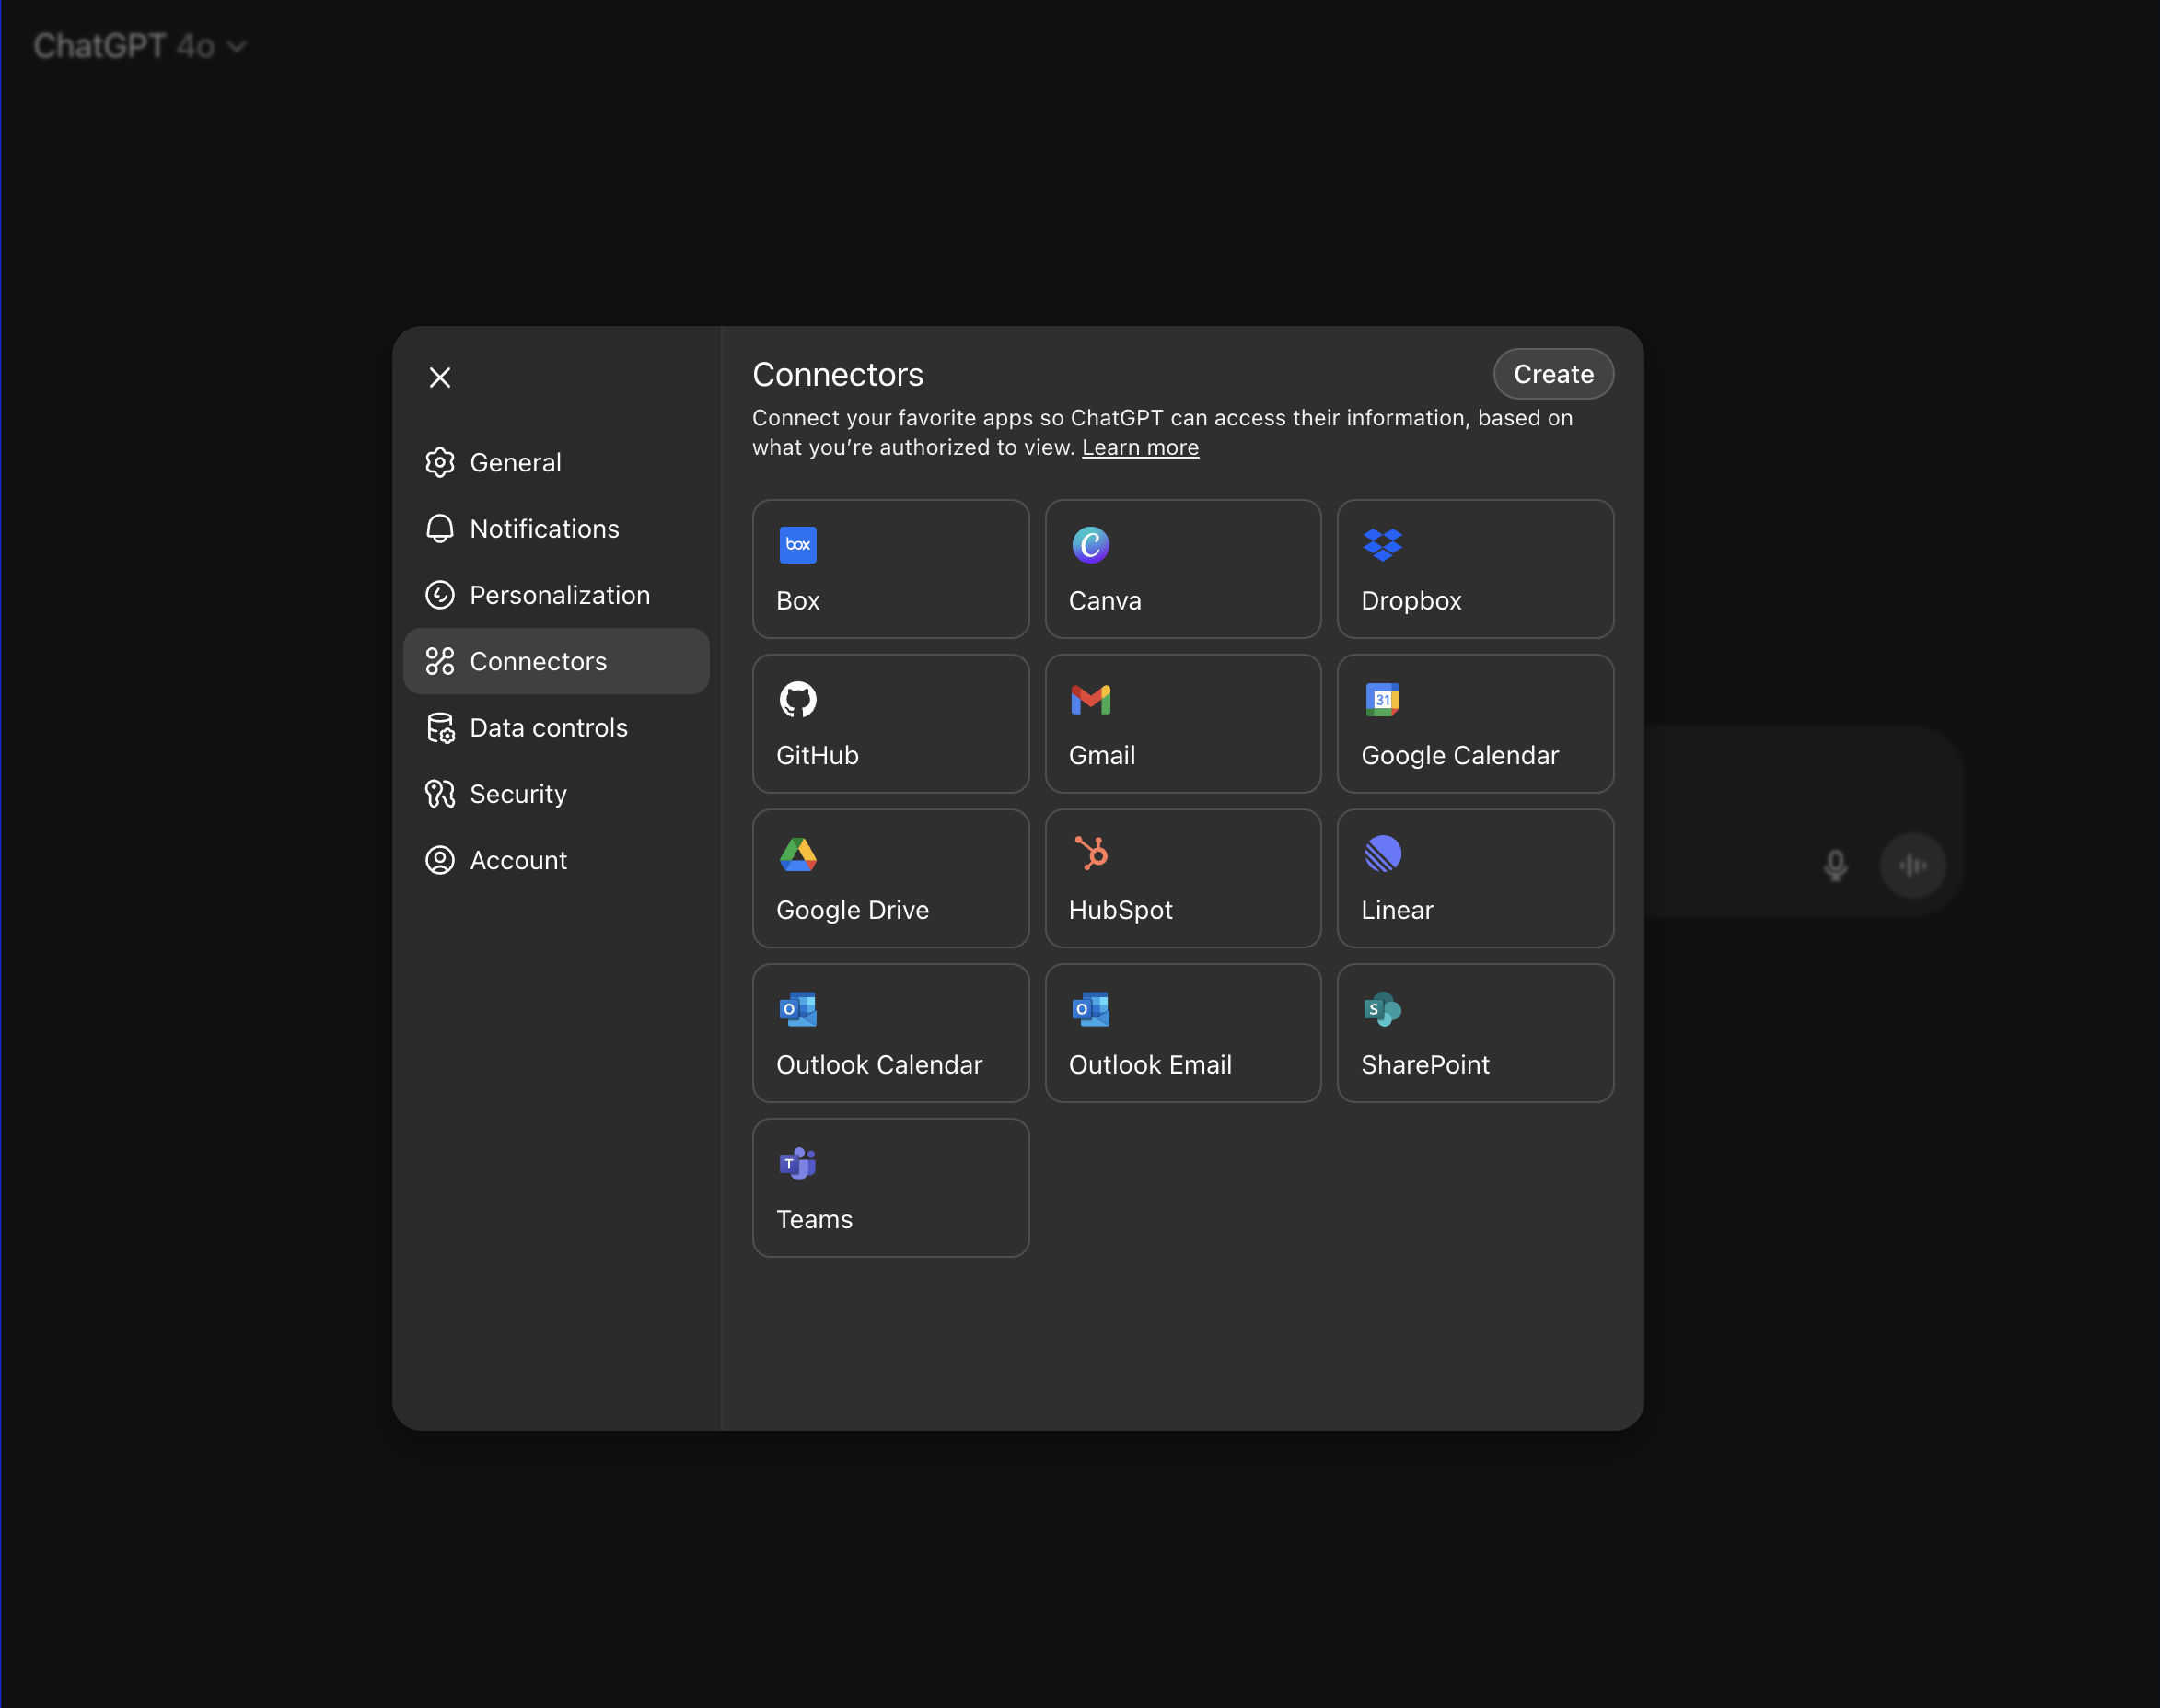Click the Google Calendar icon
The width and height of the screenshot is (2160, 1708).
[x=1382, y=699]
